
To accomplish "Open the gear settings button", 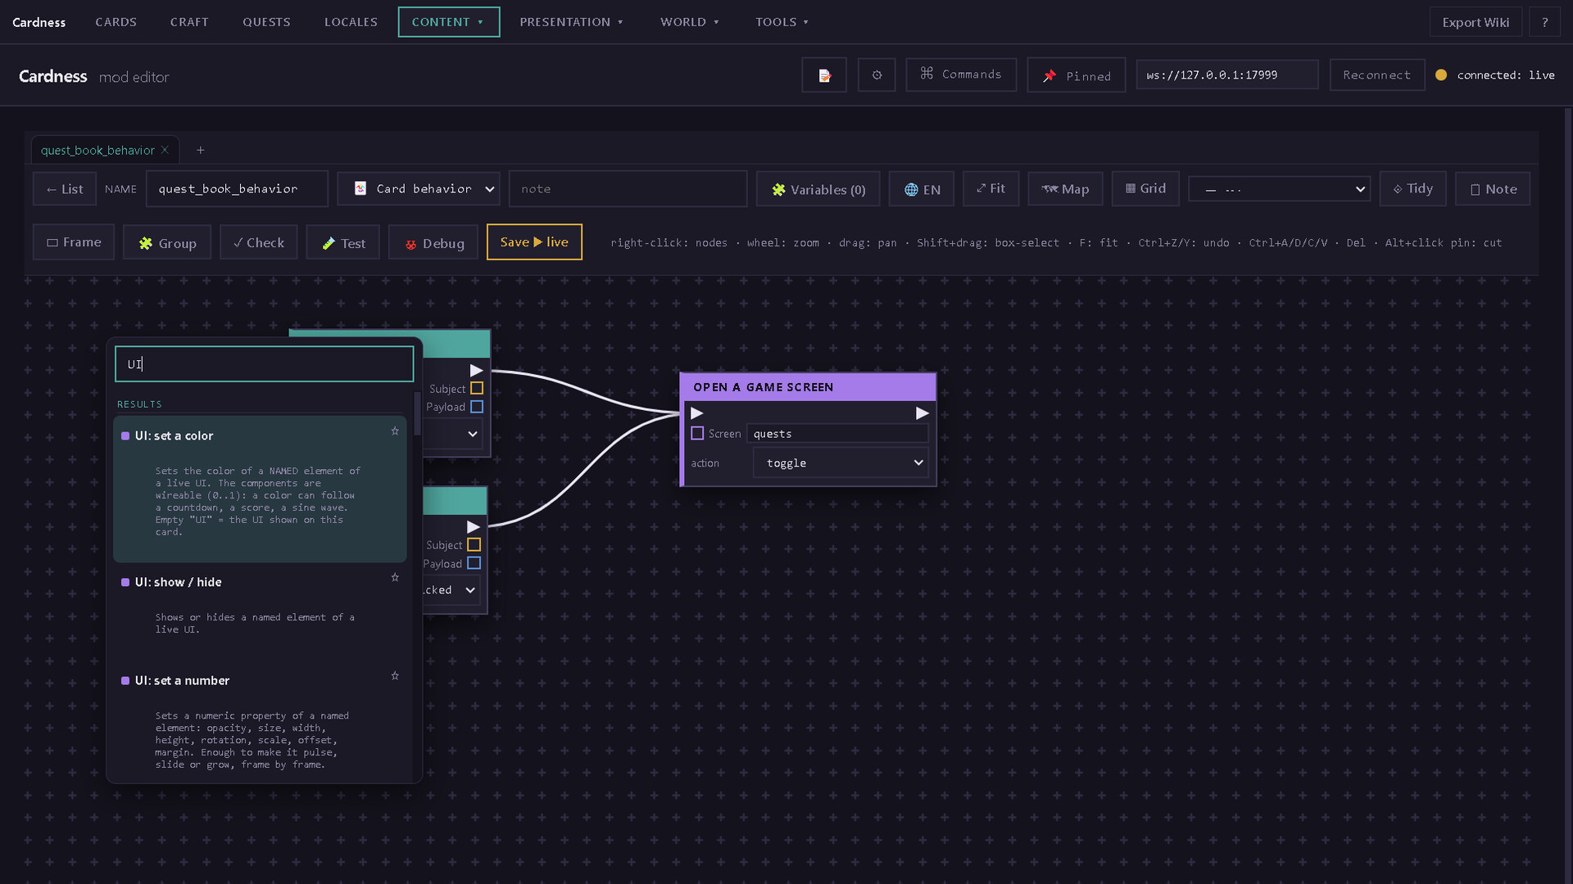I will click(877, 74).
